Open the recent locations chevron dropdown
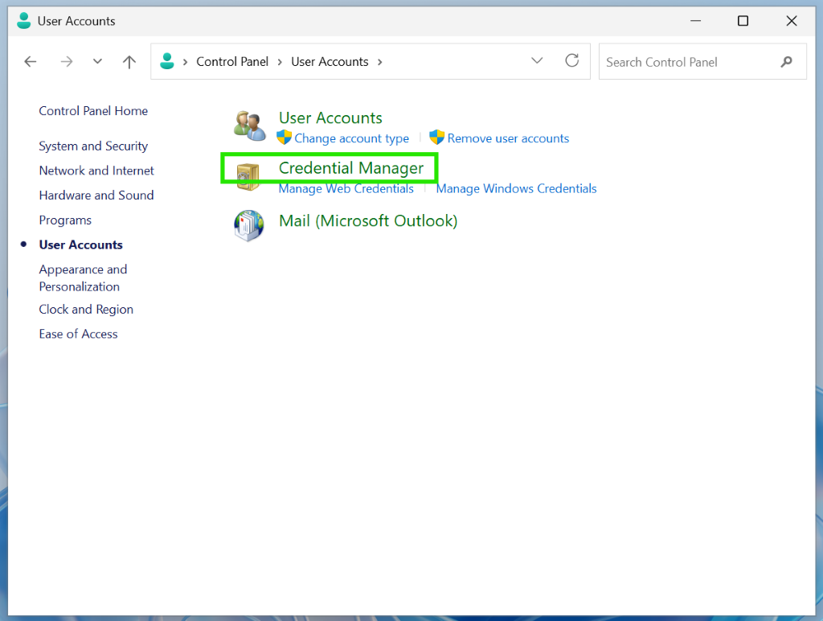This screenshot has width=823, height=621. coord(97,61)
